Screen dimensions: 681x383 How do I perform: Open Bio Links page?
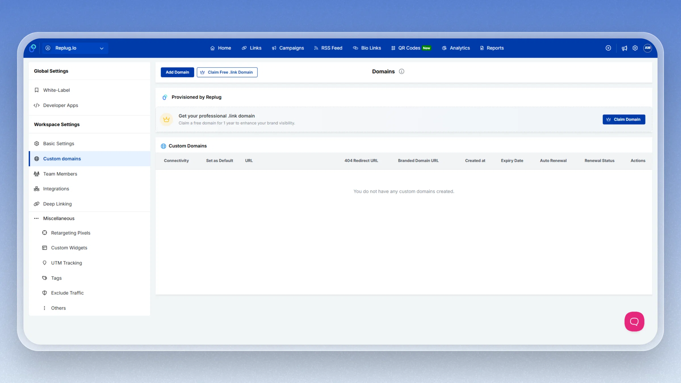click(x=367, y=48)
